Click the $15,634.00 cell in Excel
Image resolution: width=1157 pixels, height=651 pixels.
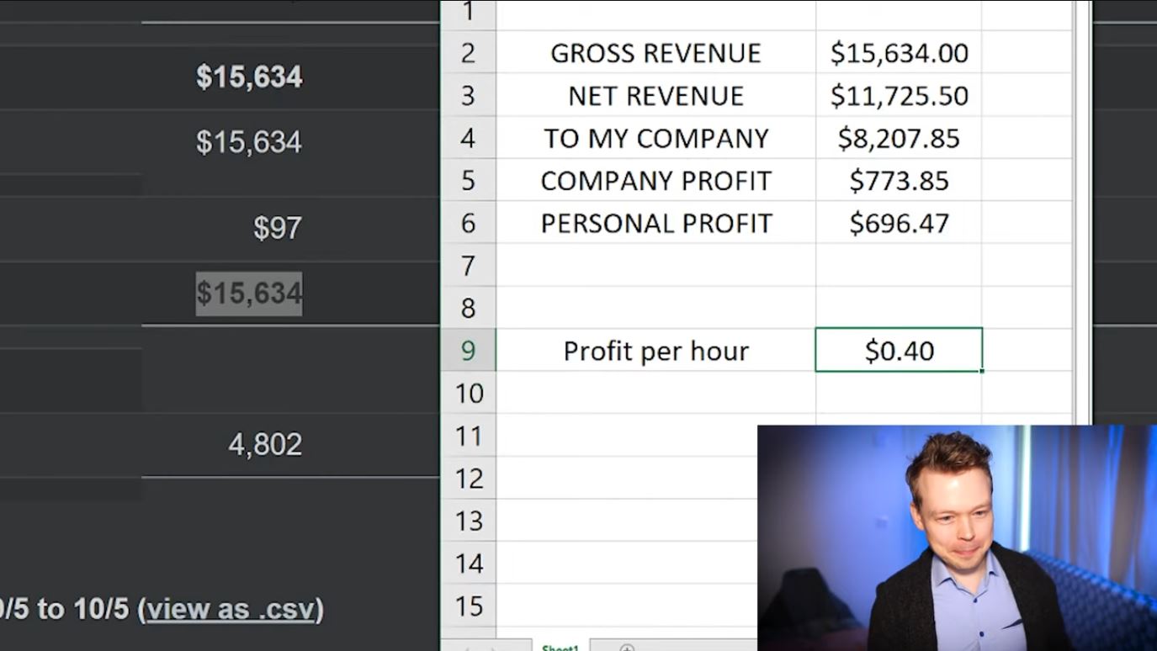point(899,53)
